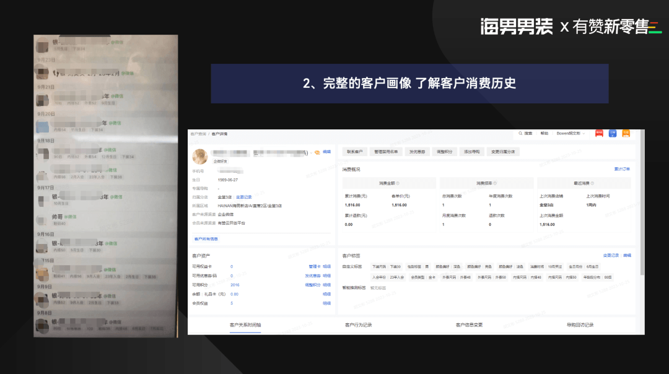The image size is (669, 374).
Task: Click the 管理禁用名单 button
Action: [386, 152]
